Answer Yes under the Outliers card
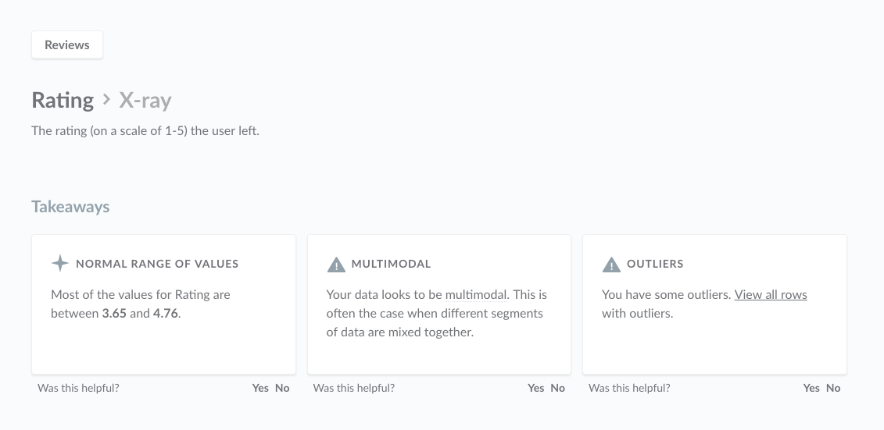884x430 pixels. pyautogui.click(x=811, y=388)
